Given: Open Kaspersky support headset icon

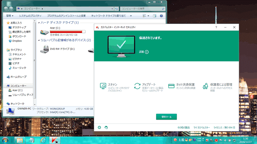Looking at the screenshot, I should coord(106,128).
